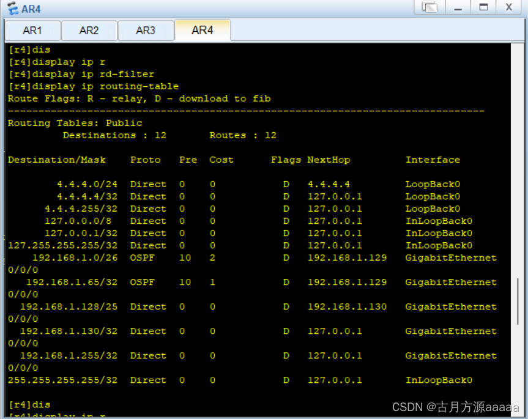Viewport: 528px width, 419px height.
Task: Click the 'display ip rd-filter' command line
Action: click(81, 74)
